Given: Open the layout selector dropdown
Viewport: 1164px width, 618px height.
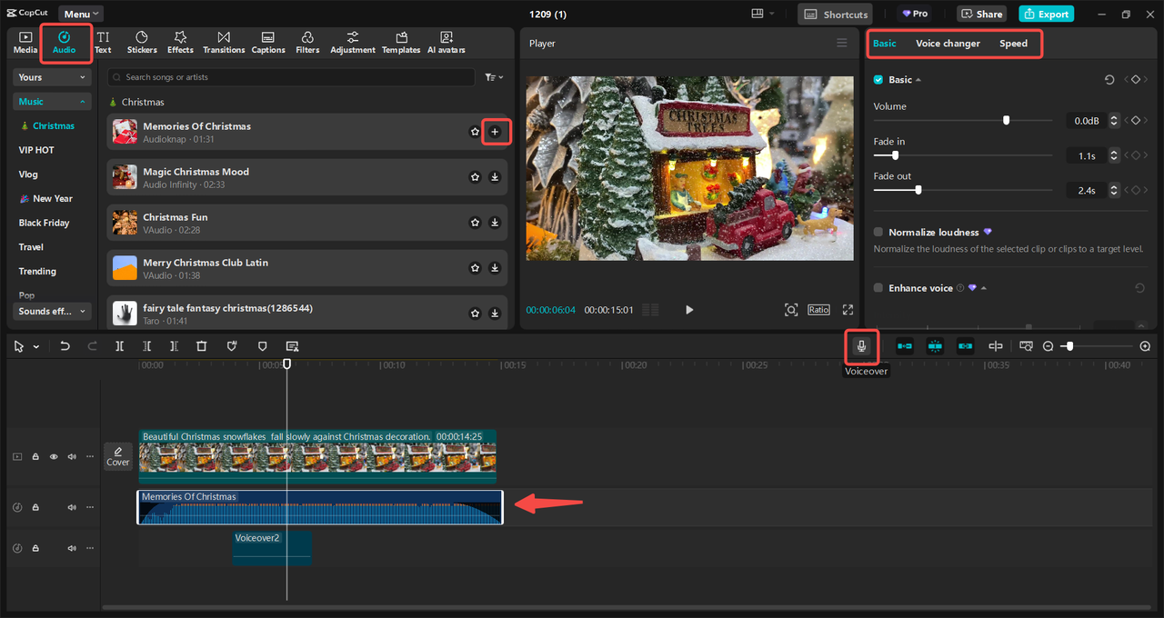Looking at the screenshot, I should 763,14.
